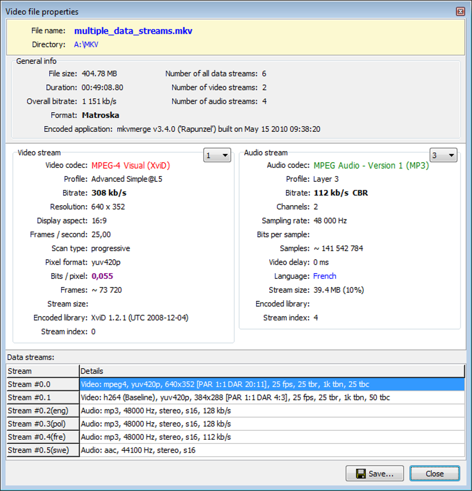The image size is (472, 491).
Task: Click the resolution value 640 x 352
Action: point(108,207)
